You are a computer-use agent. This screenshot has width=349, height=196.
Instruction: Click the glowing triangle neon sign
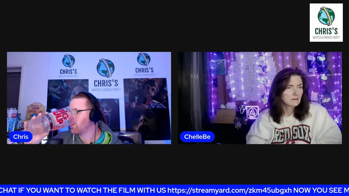point(252,112)
